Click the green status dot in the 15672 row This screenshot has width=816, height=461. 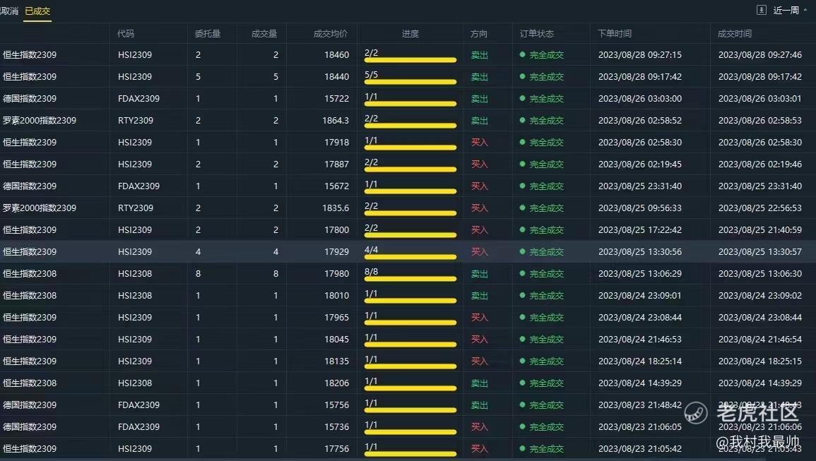(522, 186)
